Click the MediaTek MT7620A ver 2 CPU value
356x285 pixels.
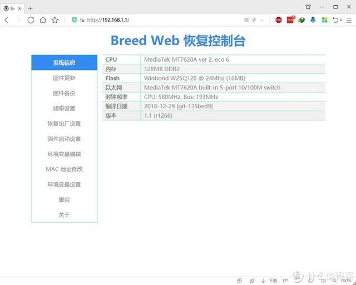186,59
